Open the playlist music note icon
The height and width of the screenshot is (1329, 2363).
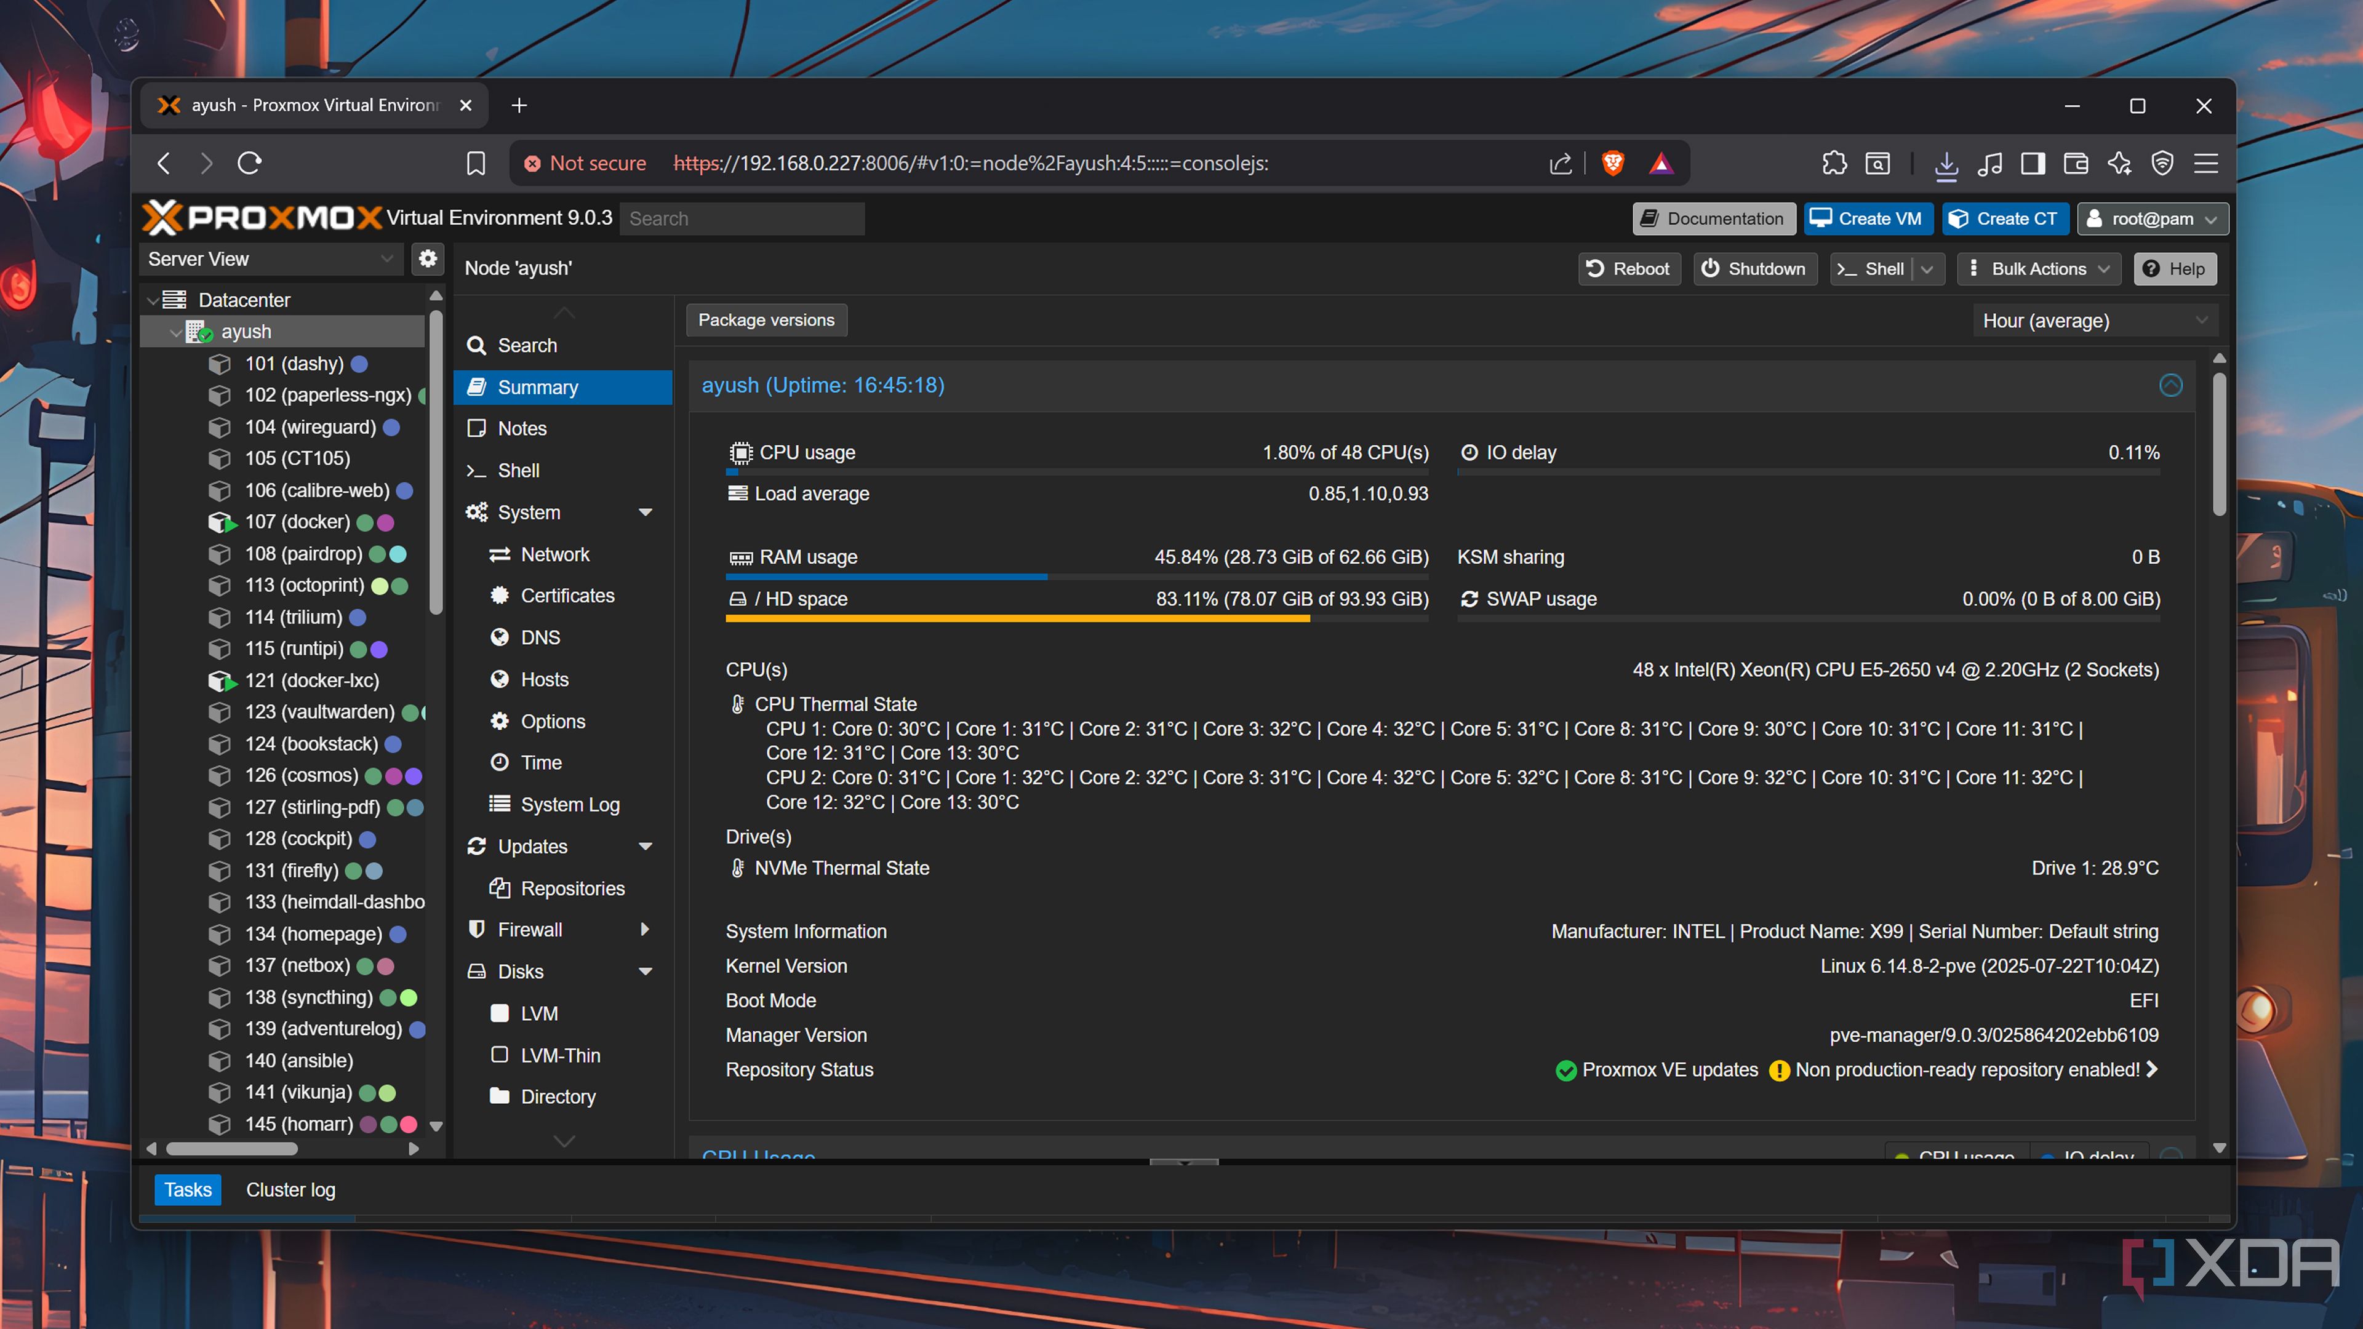pos(1989,163)
